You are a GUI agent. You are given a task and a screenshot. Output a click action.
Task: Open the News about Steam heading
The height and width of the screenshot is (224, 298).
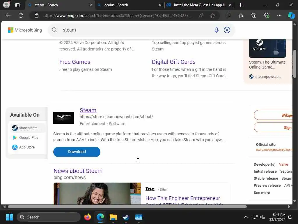click(x=78, y=171)
